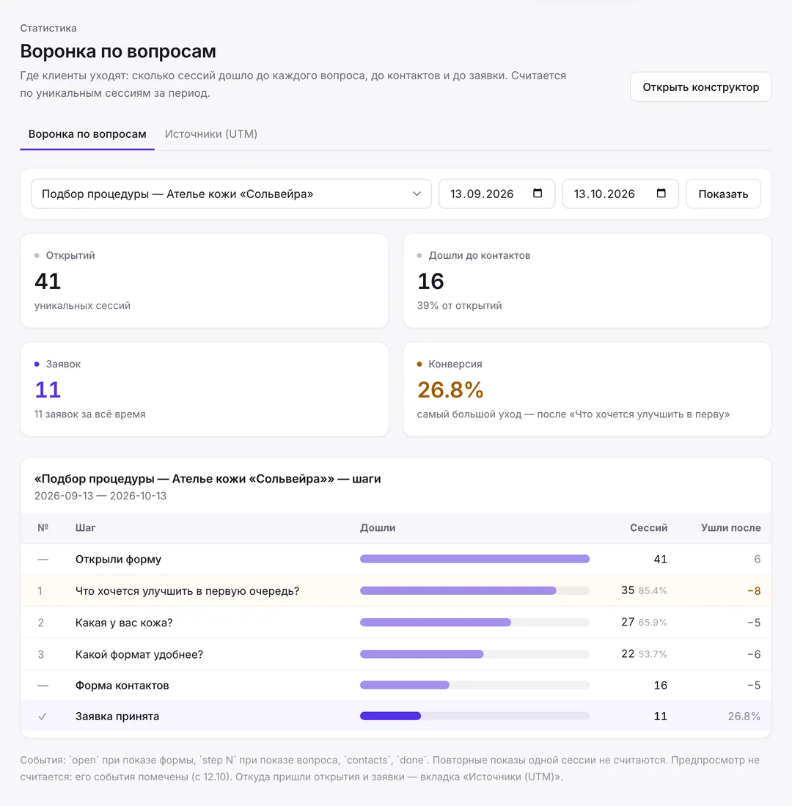Image resolution: width=792 pixels, height=806 pixels.
Task: Click the «11 заявок за всё время» caption
Action: pyautogui.click(x=90, y=414)
